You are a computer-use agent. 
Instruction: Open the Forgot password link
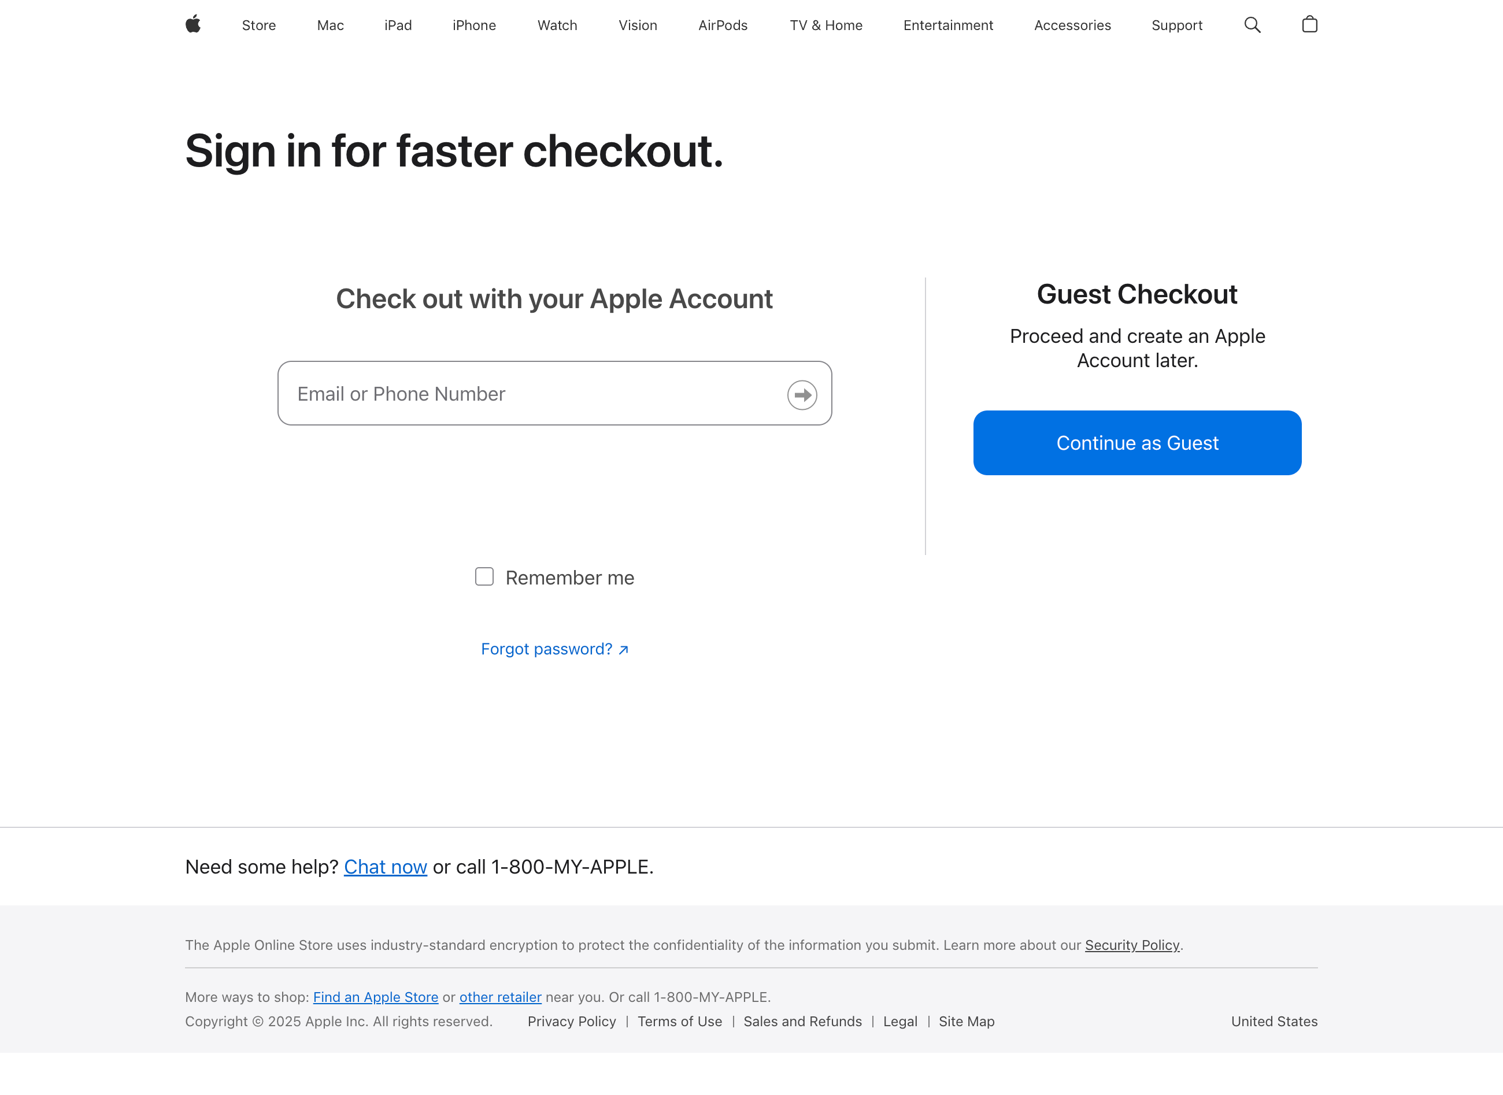(x=554, y=649)
